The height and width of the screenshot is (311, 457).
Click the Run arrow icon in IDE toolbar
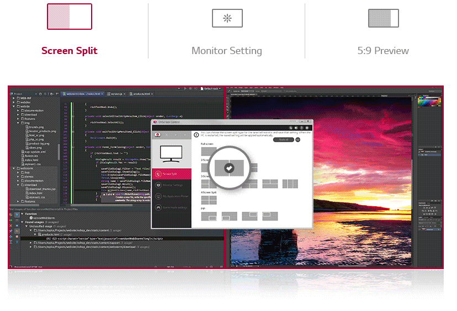(185, 89)
